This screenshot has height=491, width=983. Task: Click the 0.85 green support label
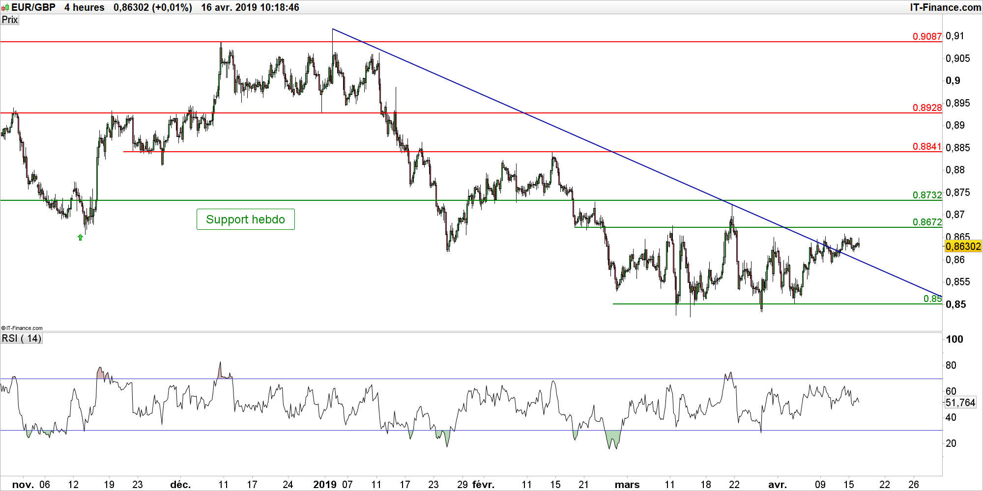tap(932, 299)
